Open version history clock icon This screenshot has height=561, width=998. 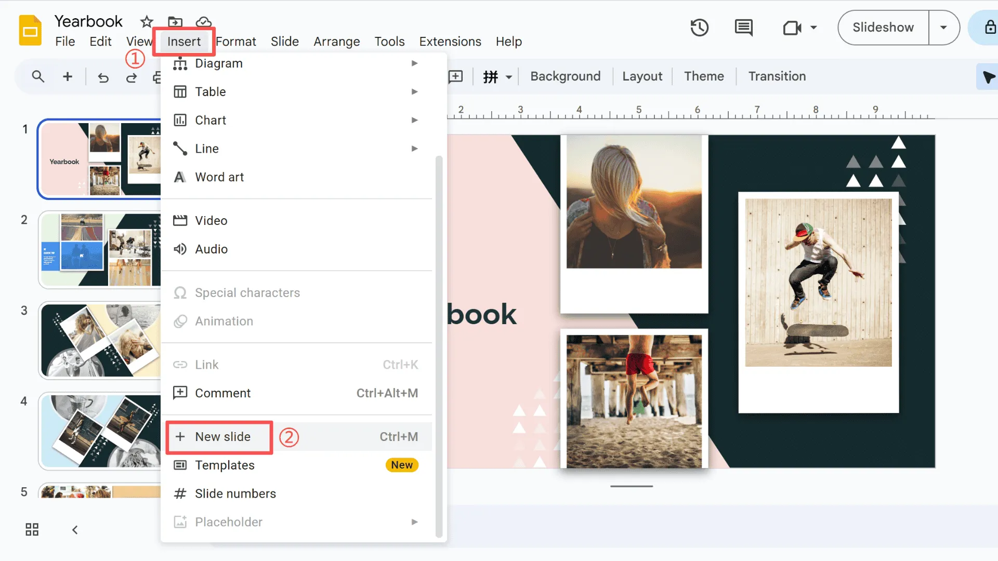point(699,28)
